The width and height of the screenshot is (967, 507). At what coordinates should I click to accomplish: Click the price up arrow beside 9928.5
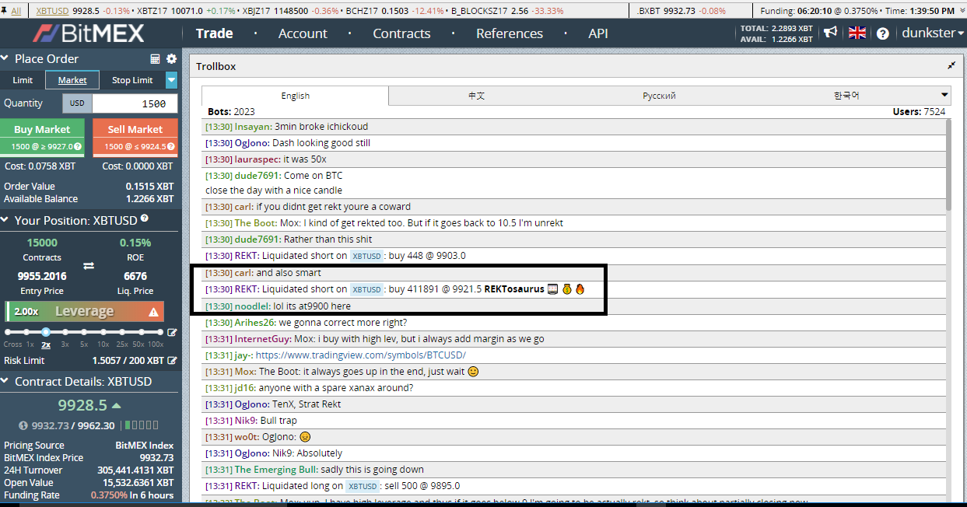(x=116, y=405)
